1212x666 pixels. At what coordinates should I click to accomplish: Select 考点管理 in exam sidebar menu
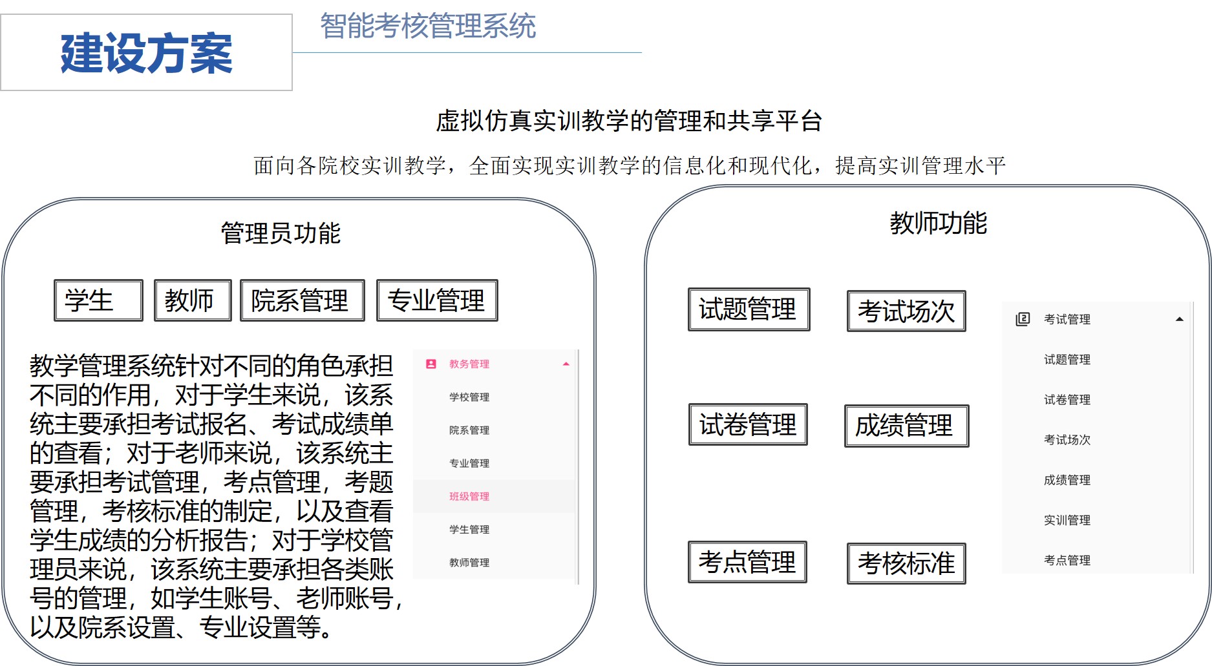[1067, 560]
